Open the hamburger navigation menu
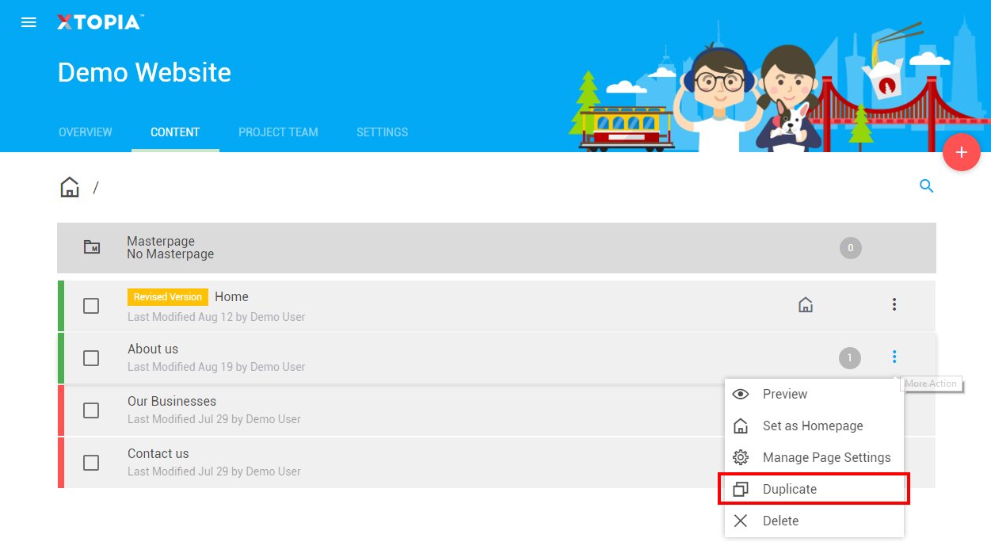991x542 pixels. coord(29,22)
